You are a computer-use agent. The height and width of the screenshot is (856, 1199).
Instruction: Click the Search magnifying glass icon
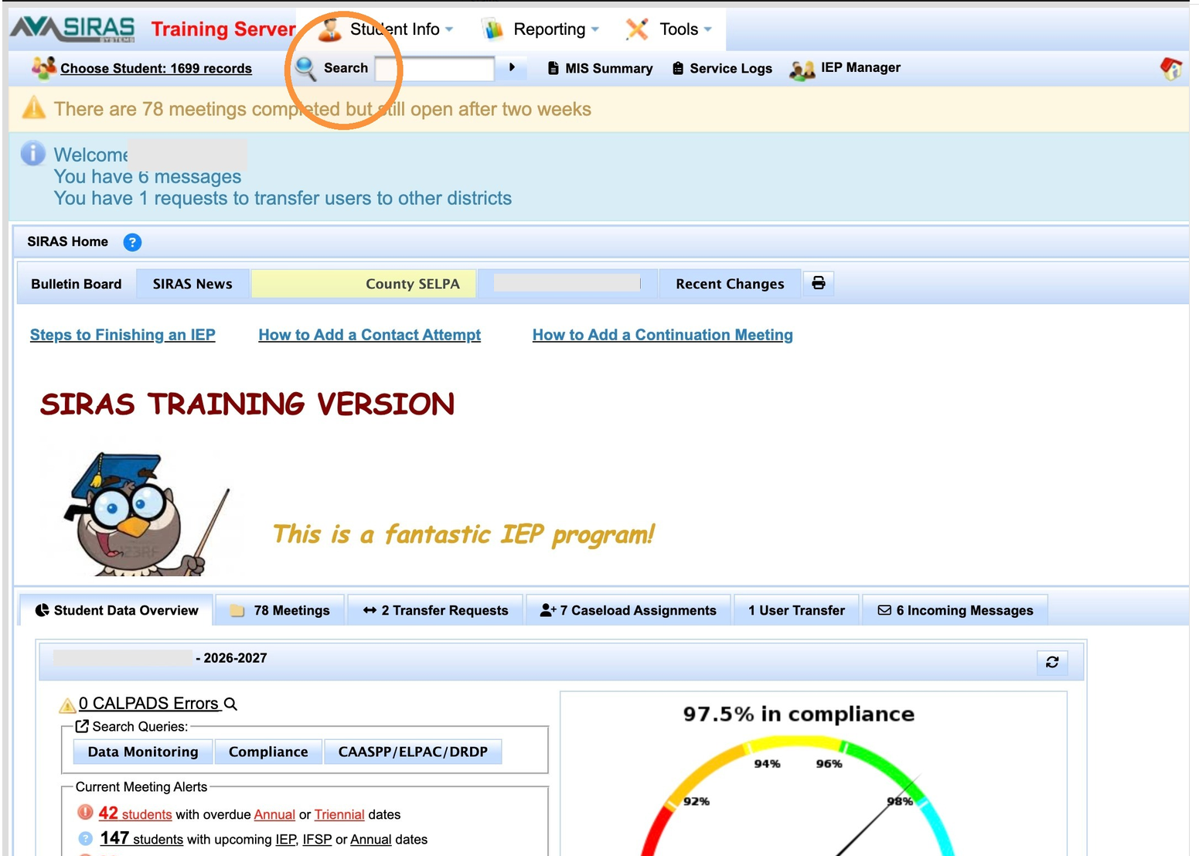(305, 68)
